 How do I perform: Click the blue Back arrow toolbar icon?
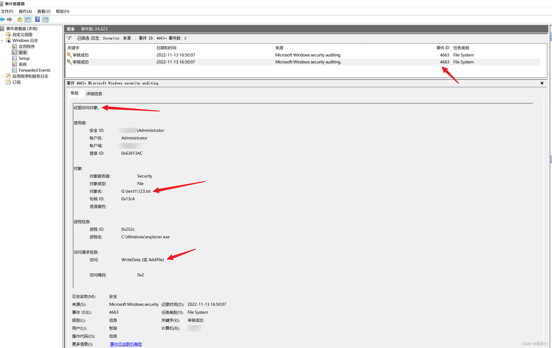(2, 19)
